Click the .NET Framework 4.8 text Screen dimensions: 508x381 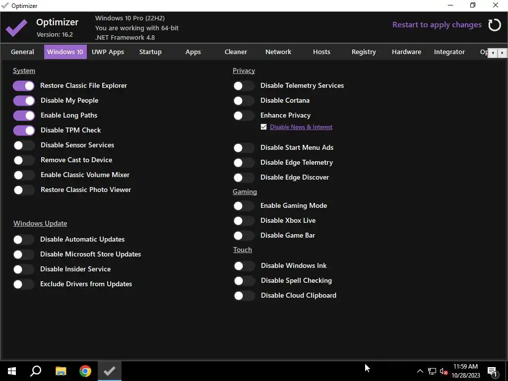(125, 38)
